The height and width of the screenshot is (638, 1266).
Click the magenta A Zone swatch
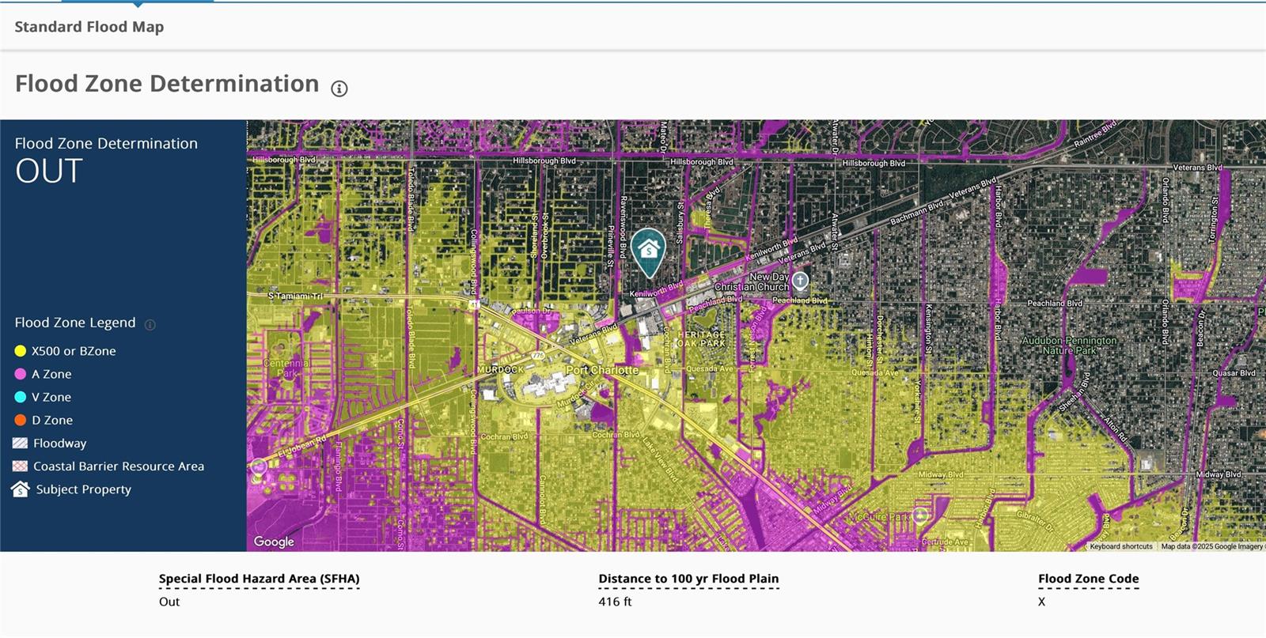pos(21,374)
